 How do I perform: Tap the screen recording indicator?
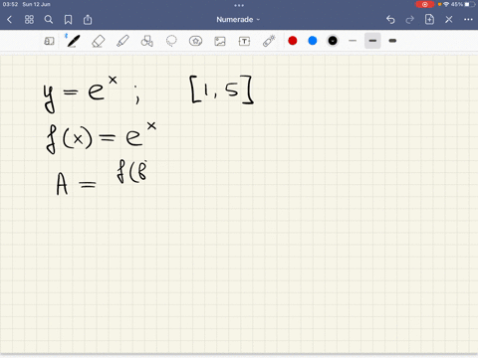coord(424,4)
